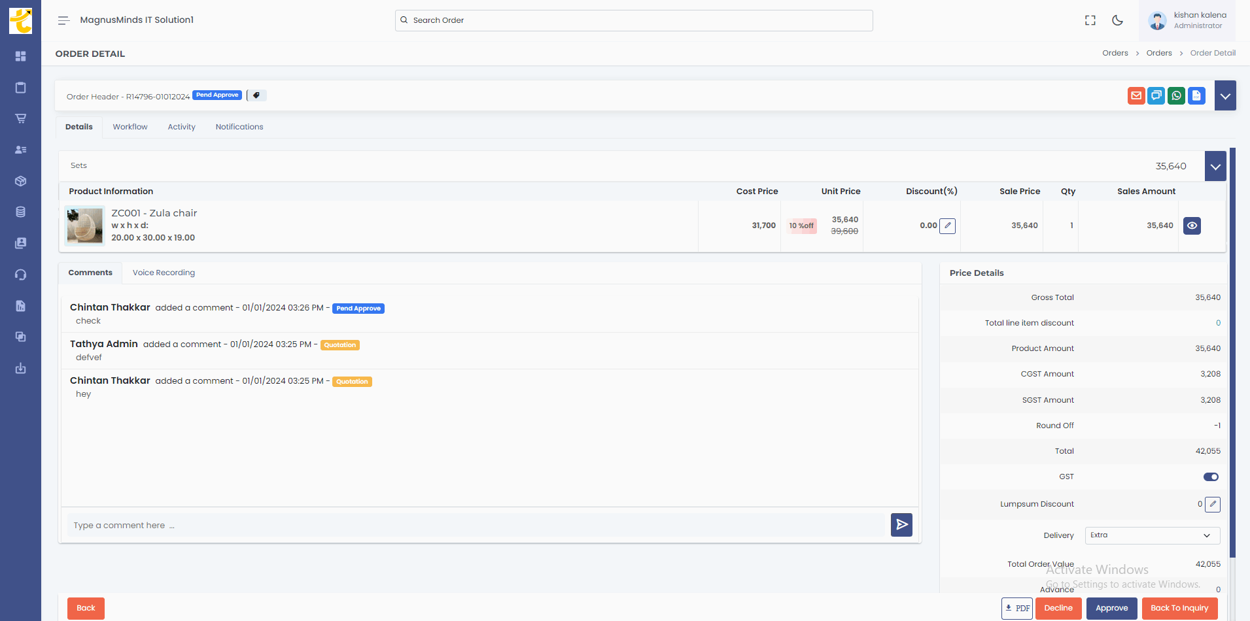View Zula chair item eye icon
This screenshot has height=621, width=1250.
tap(1192, 226)
